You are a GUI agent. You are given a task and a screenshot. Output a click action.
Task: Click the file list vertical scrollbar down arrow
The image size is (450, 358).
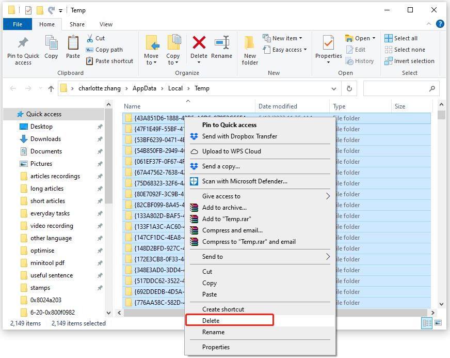pyautogui.click(x=441, y=304)
